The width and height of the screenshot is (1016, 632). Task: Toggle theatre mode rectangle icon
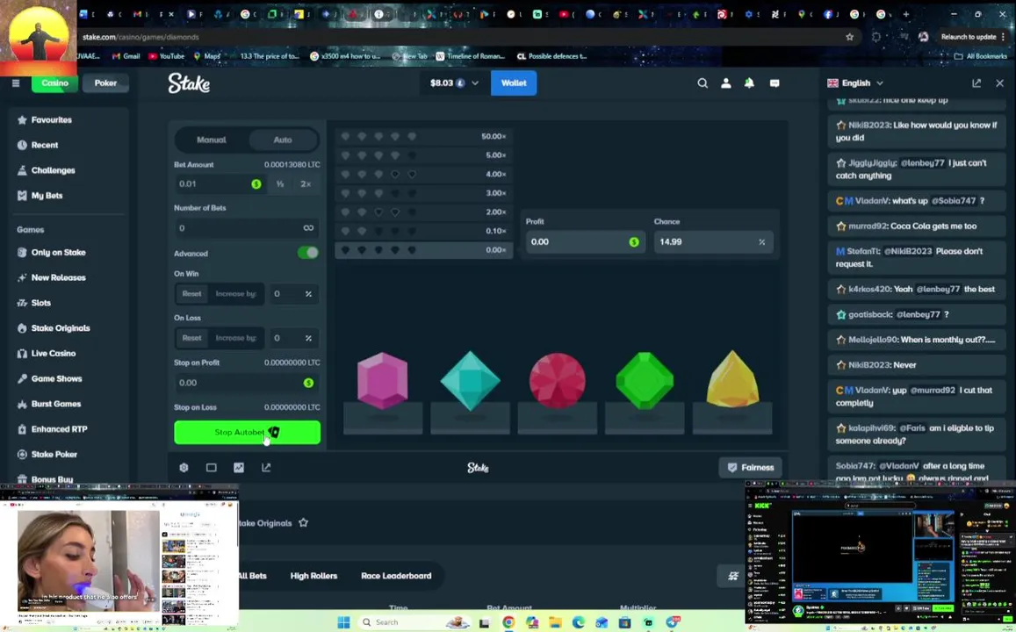coord(212,468)
